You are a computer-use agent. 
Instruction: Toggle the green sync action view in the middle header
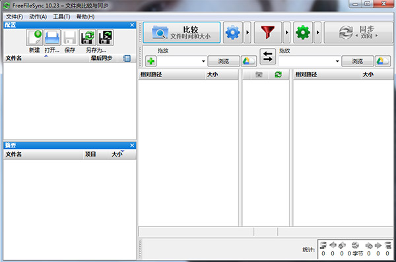278,74
